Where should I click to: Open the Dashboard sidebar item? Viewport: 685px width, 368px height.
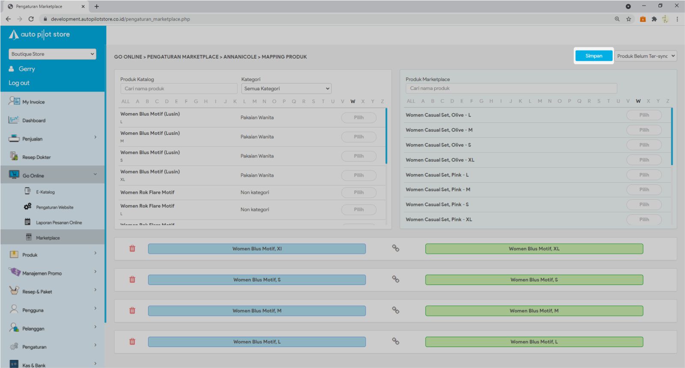pyautogui.click(x=34, y=121)
